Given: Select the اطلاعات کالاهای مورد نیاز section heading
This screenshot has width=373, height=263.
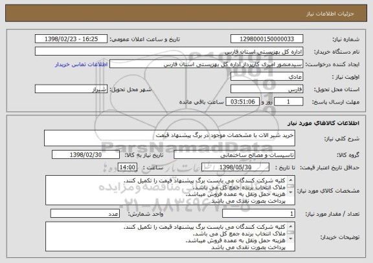Looking at the screenshot, I should click(323, 123).
